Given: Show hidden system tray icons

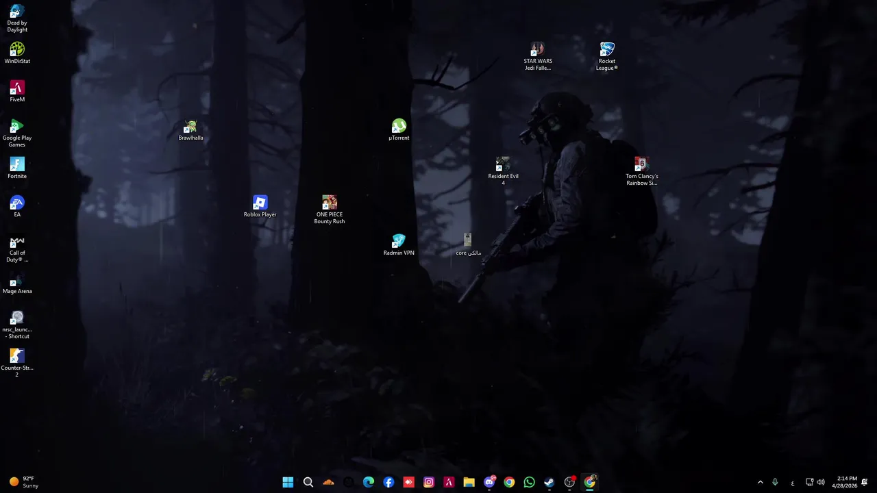Looking at the screenshot, I should click(760, 482).
